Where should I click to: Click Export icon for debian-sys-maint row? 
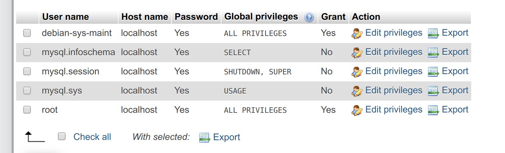tap(433, 33)
